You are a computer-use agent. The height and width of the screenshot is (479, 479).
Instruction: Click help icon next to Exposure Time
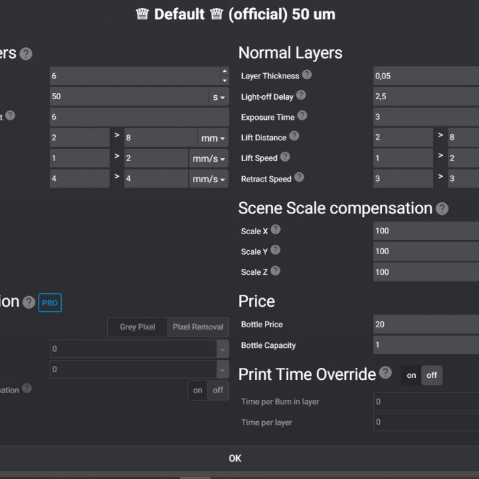point(302,116)
